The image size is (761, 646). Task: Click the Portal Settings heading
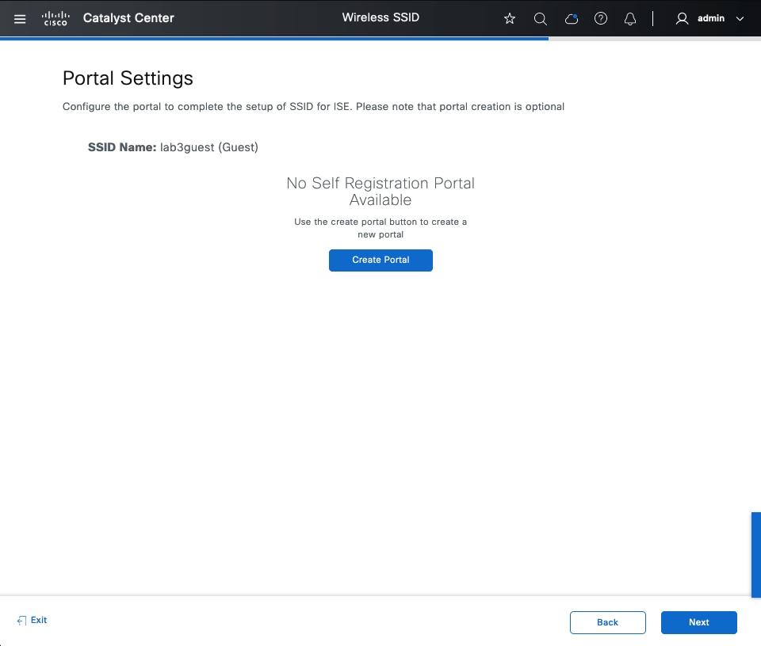click(128, 78)
